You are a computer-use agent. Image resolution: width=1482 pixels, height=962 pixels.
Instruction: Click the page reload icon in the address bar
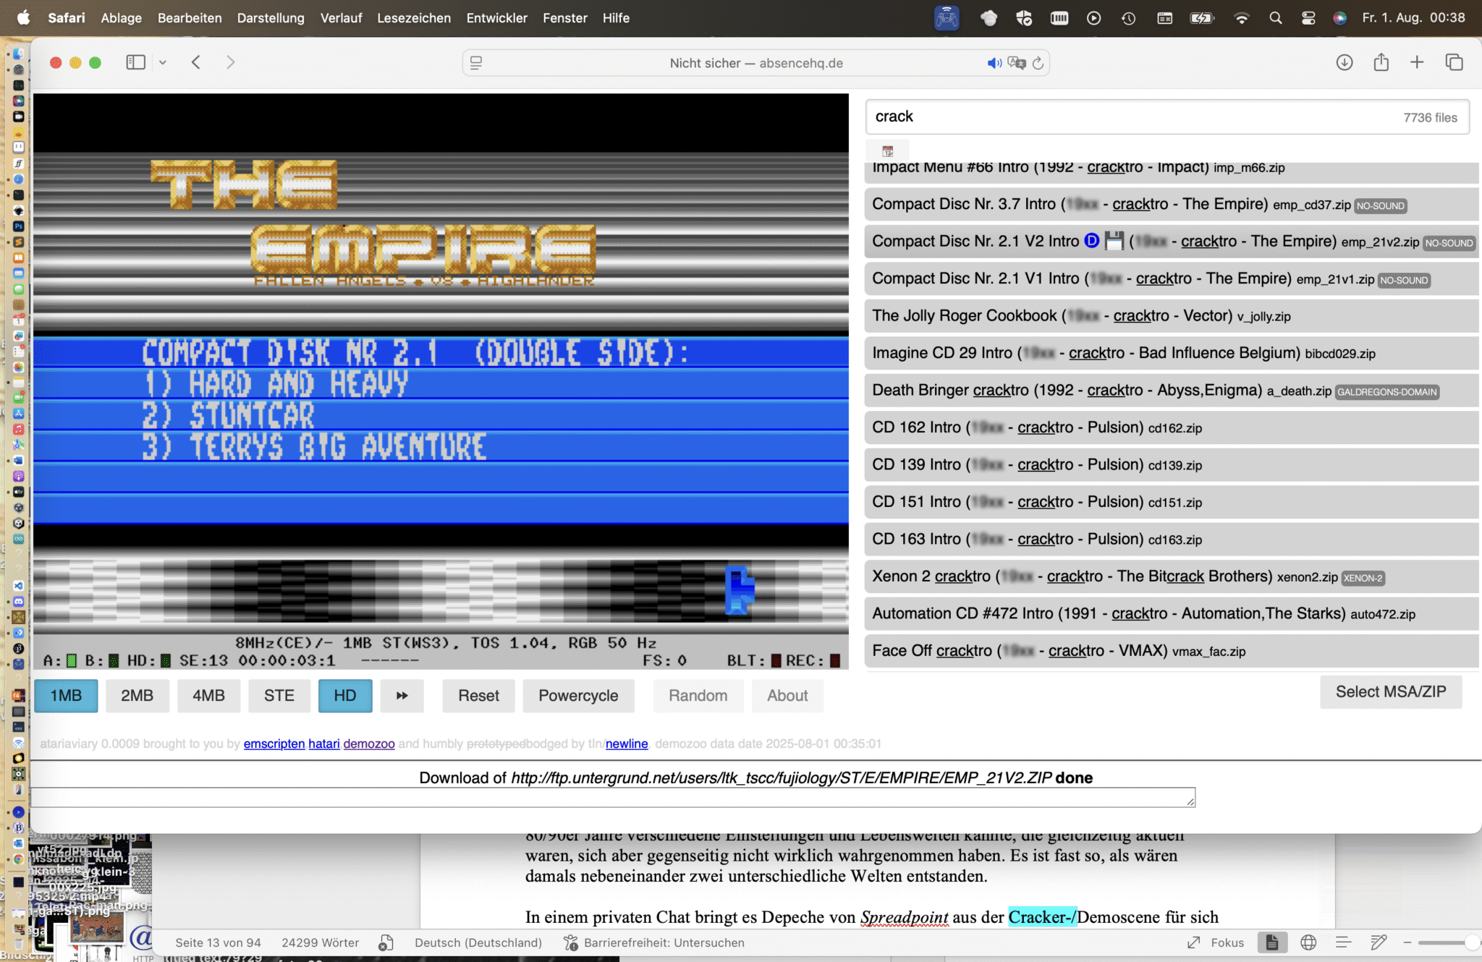pyautogui.click(x=1038, y=63)
